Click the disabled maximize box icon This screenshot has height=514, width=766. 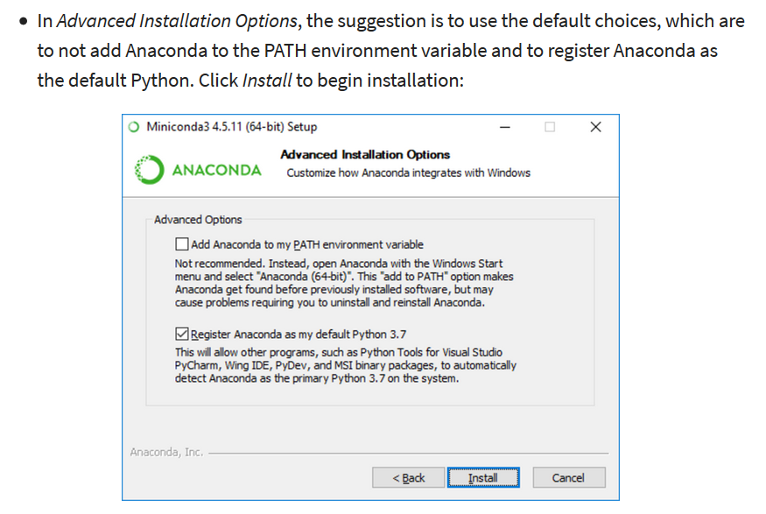coord(550,127)
